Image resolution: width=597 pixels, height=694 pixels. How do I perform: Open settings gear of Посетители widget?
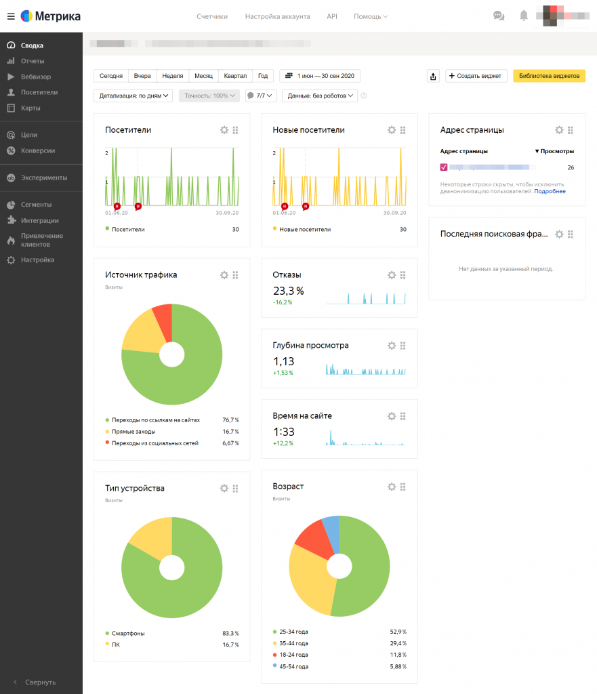point(224,130)
